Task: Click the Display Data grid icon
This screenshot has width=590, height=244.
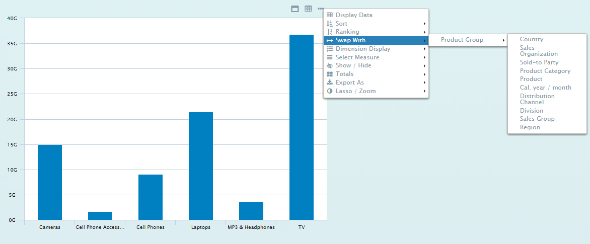Action: pyautogui.click(x=330, y=15)
